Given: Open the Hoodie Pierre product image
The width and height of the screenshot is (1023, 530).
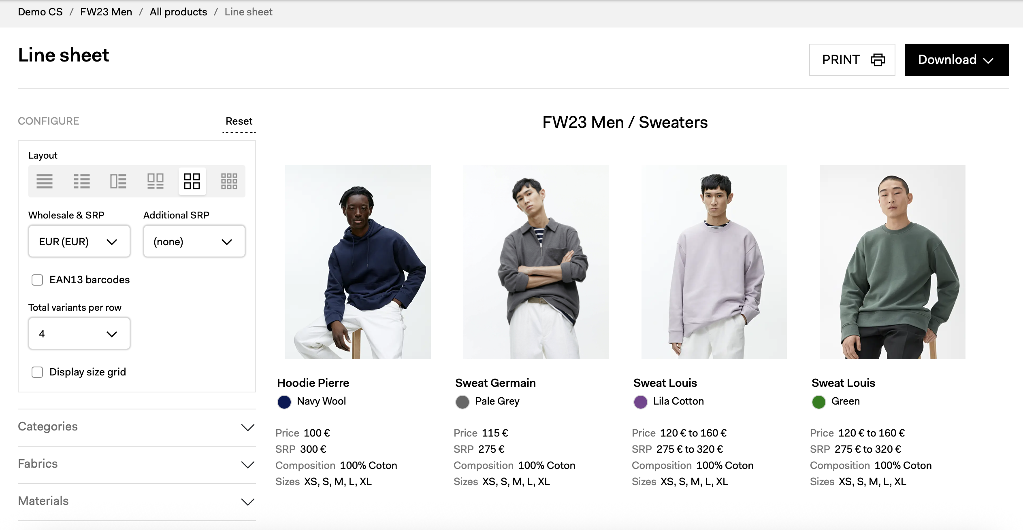Looking at the screenshot, I should (358, 262).
